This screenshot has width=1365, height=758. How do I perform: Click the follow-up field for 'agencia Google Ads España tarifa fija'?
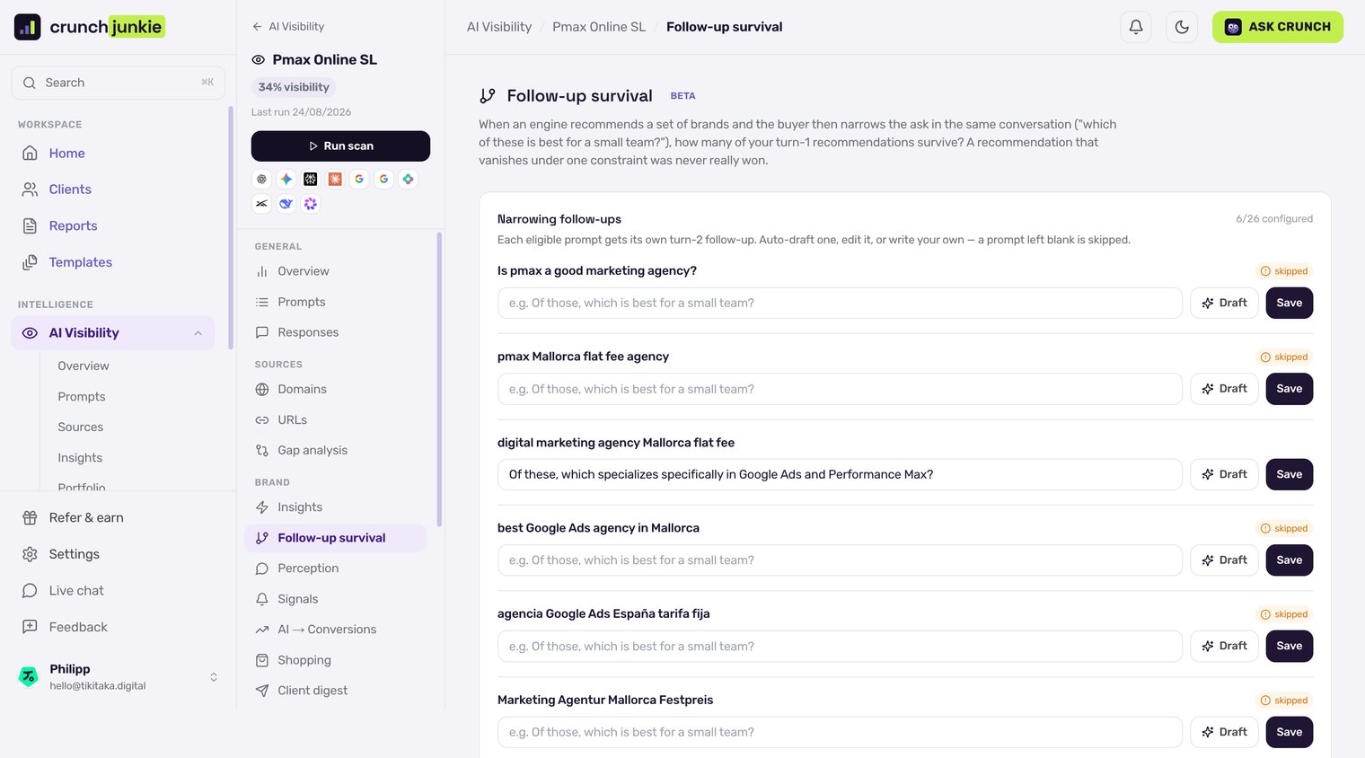click(x=840, y=646)
